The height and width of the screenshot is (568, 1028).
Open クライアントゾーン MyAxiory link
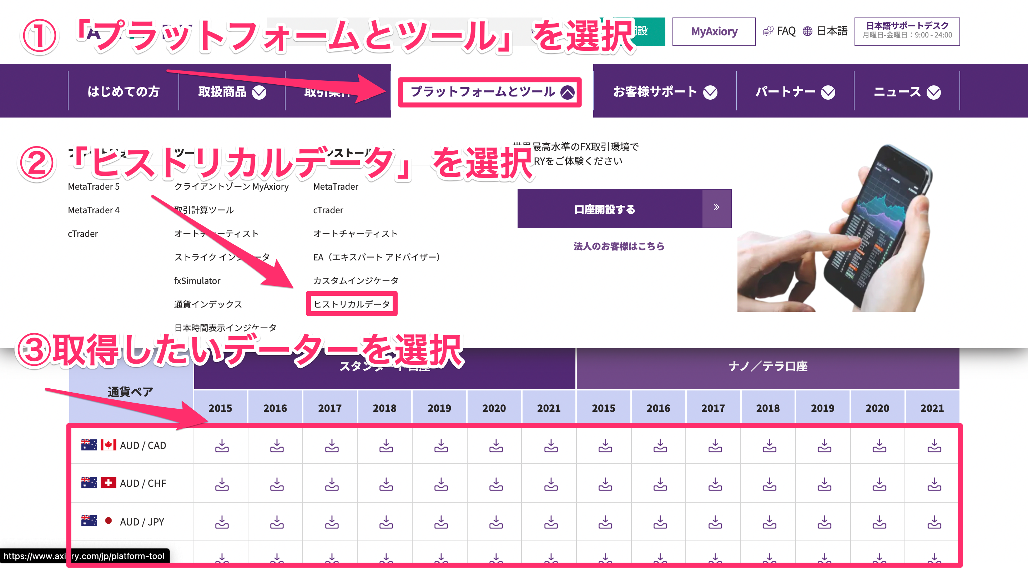(231, 186)
